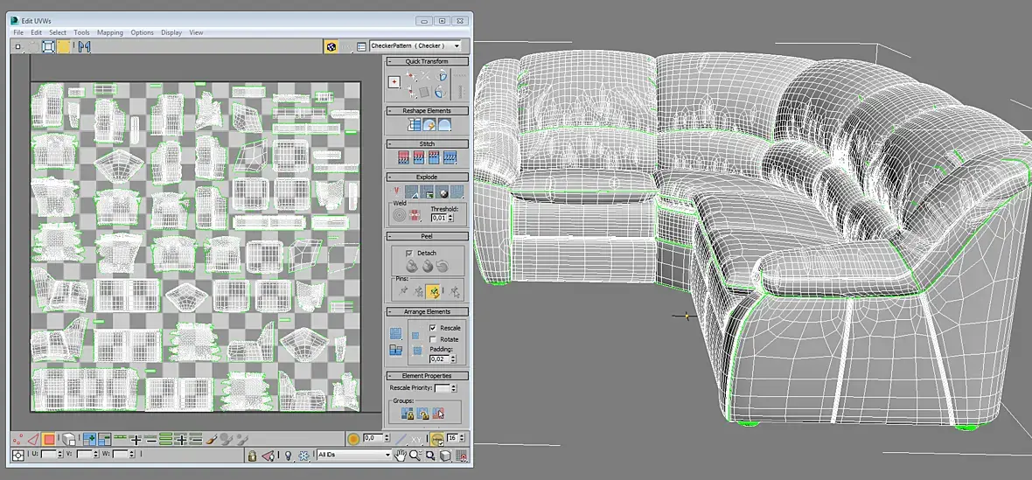Image resolution: width=1032 pixels, height=480 pixels.
Task: Click the highlighted Auto Pin Moved Vertices icon
Action: coord(433,291)
